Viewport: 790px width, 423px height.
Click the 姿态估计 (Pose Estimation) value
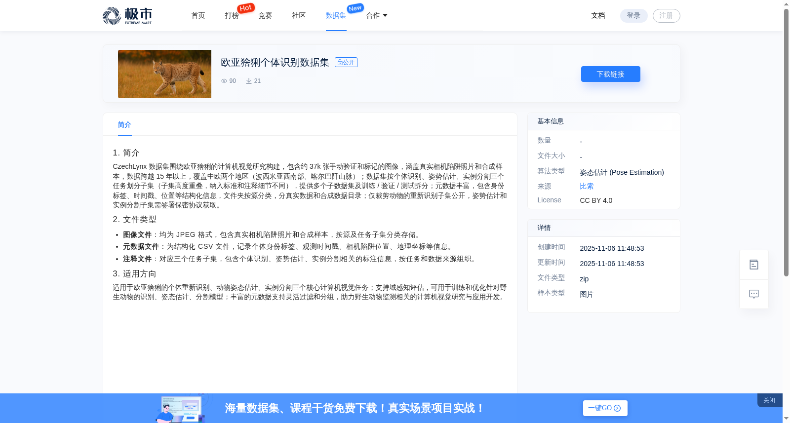click(x=622, y=172)
